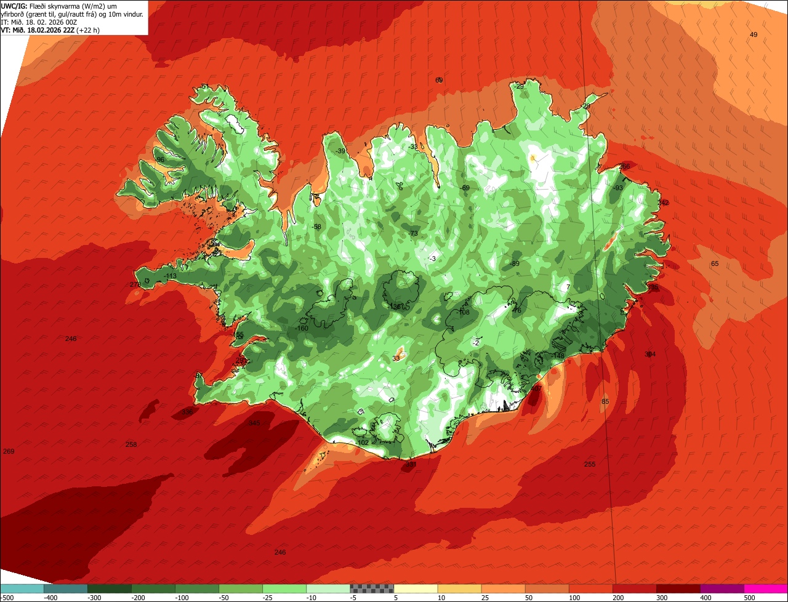Click the '-3' value in the highlands
Image resolution: width=788 pixels, height=602 pixels.
click(x=433, y=259)
